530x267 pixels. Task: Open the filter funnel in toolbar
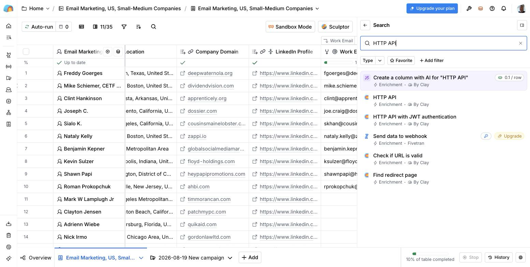(124, 27)
